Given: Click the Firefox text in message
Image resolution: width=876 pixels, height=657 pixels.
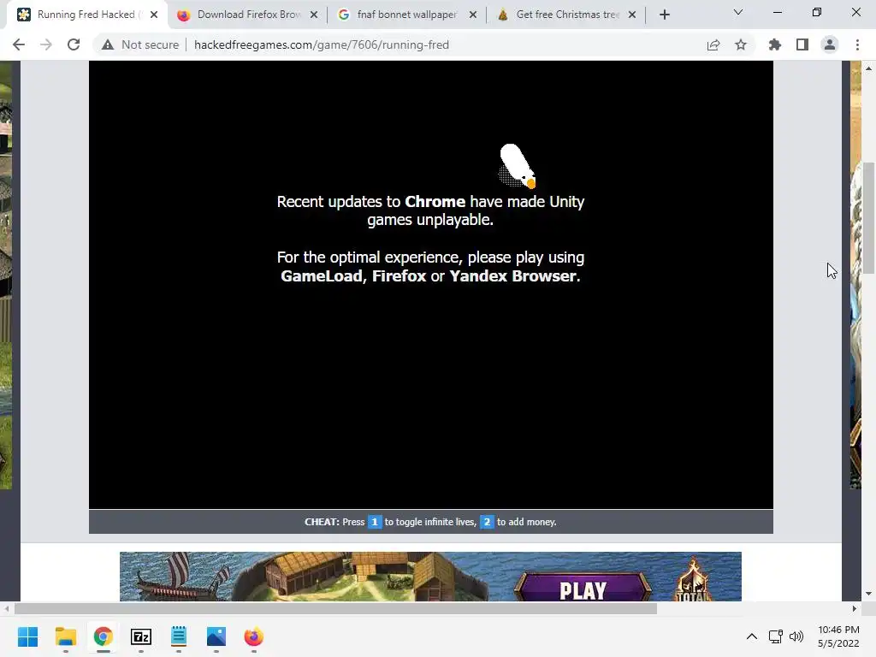Looking at the screenshot, I should coord(399,276).
